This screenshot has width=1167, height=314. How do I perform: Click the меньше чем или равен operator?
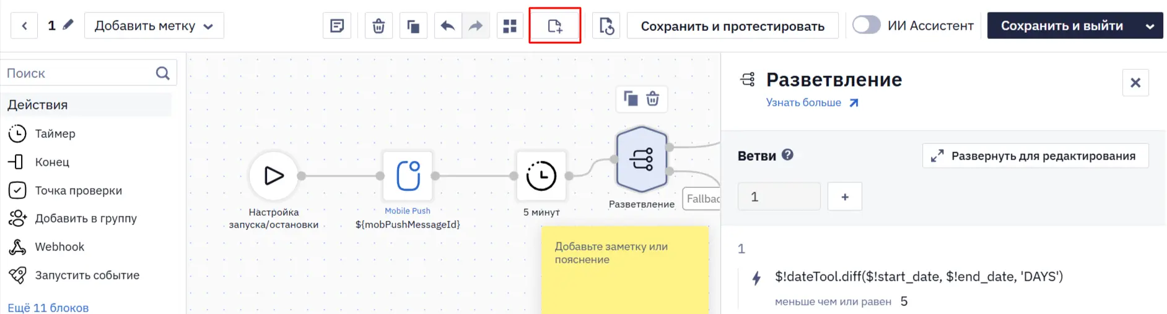(x=833, y=302)
